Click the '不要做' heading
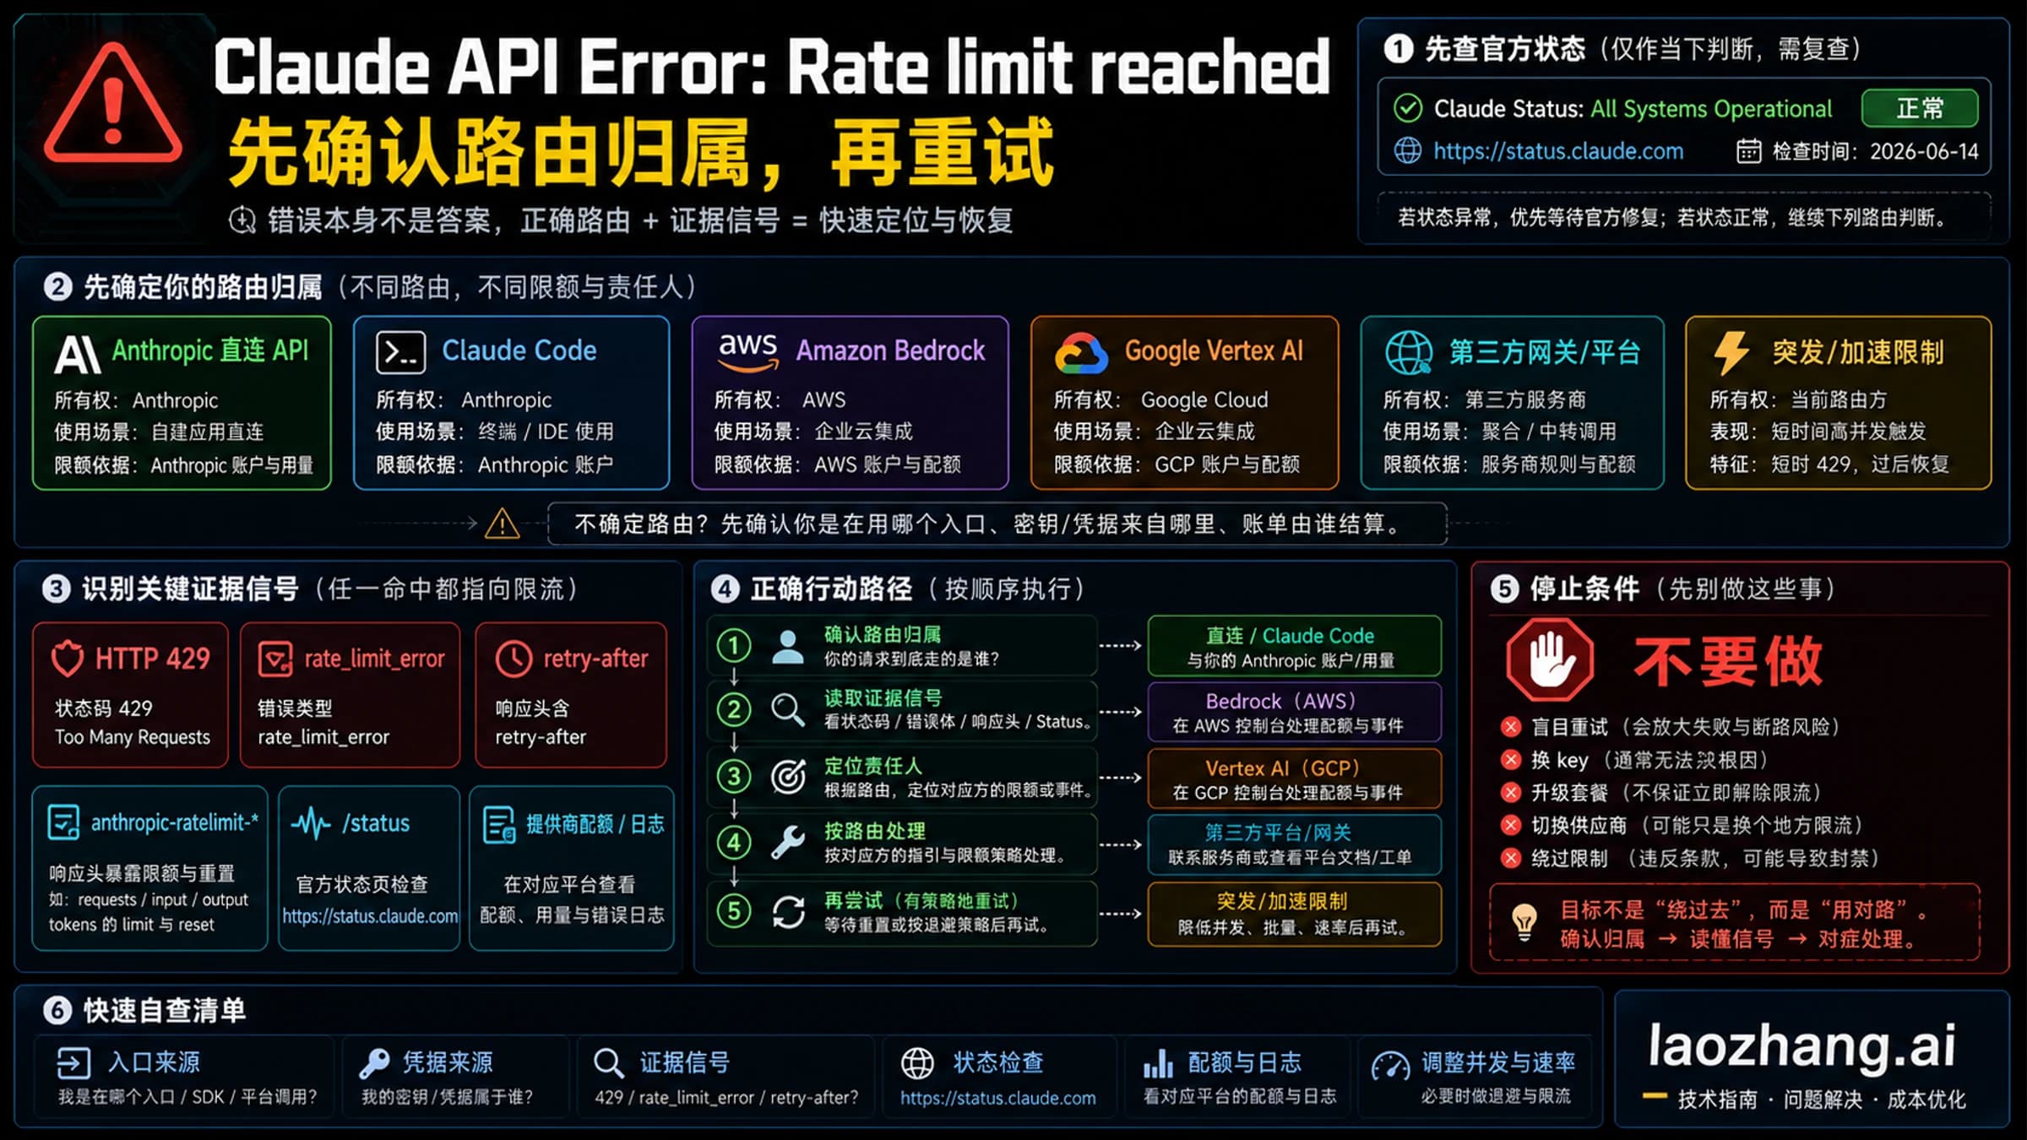 coord(1727,661)
